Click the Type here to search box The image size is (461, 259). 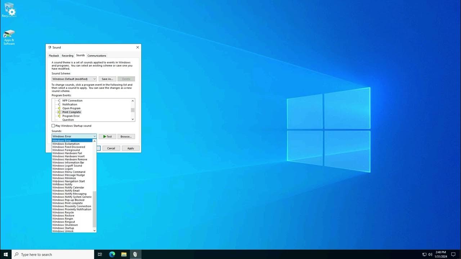pyautogui.click(x=53, y=254)
